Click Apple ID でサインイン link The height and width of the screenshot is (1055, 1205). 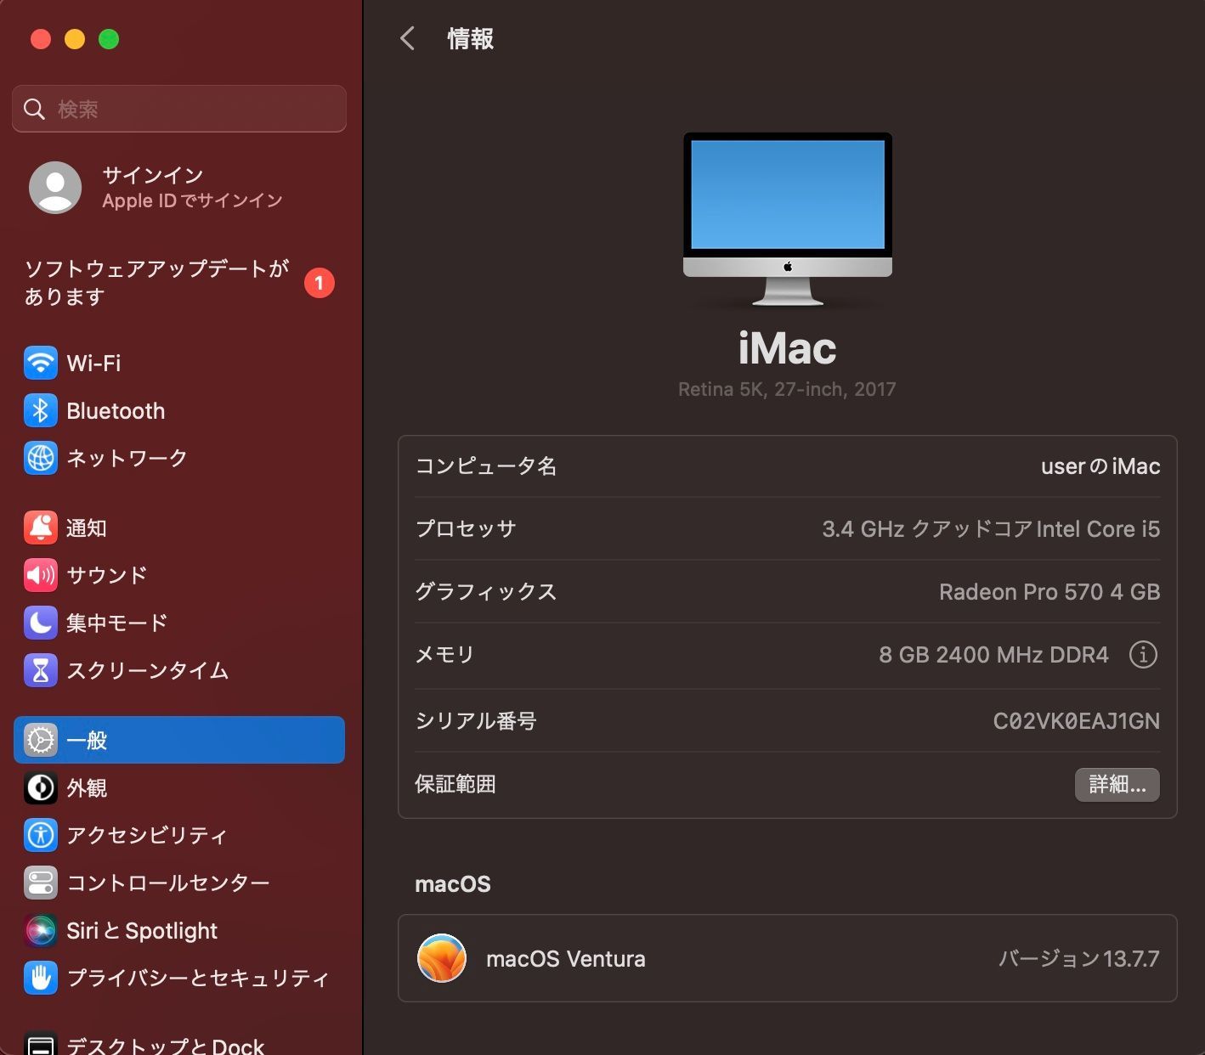tap(192, 200)
